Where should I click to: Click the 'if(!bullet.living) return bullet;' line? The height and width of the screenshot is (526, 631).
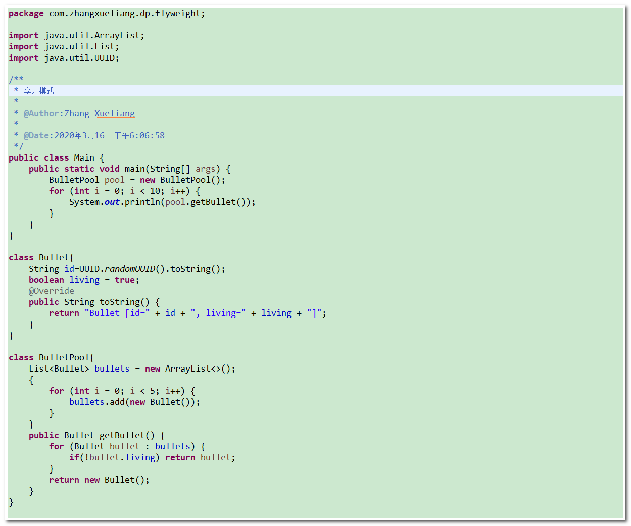(x=152, y=458)
